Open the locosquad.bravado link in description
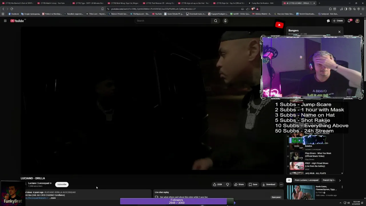This screenshot has height=206, width=366. click(37, 198)
